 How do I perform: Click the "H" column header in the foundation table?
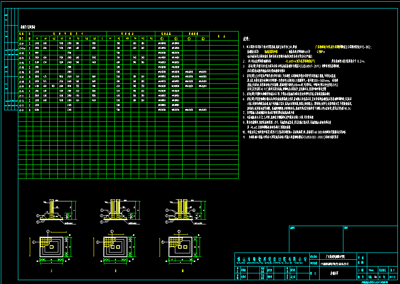(x=111, y=38)
